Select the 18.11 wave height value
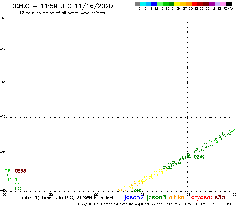The image size is (236, 207). pyautogui.click(x=218, y=139)
